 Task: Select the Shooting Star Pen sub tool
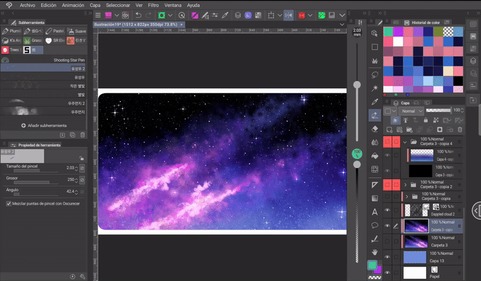pyautogui.click(x=69, y=60)
